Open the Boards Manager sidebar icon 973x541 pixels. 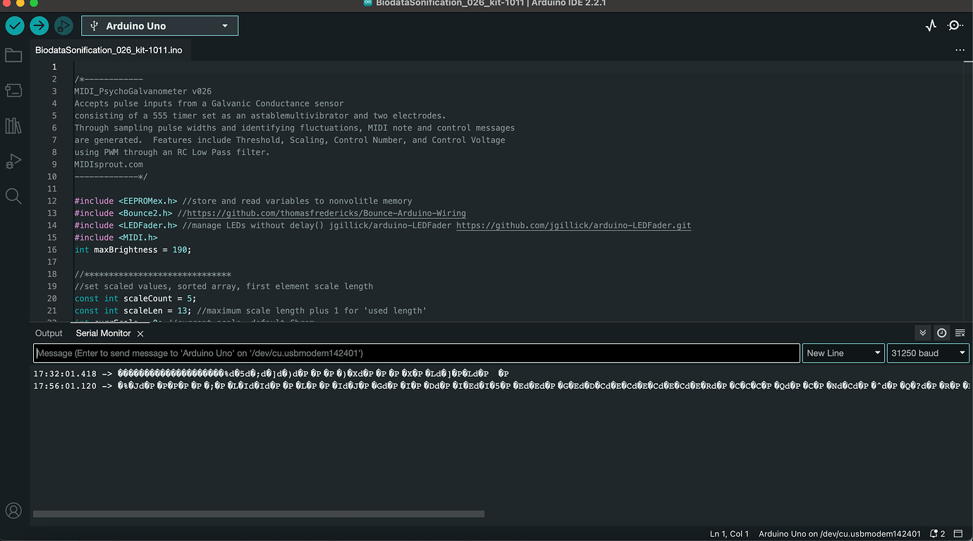point(13,90)
